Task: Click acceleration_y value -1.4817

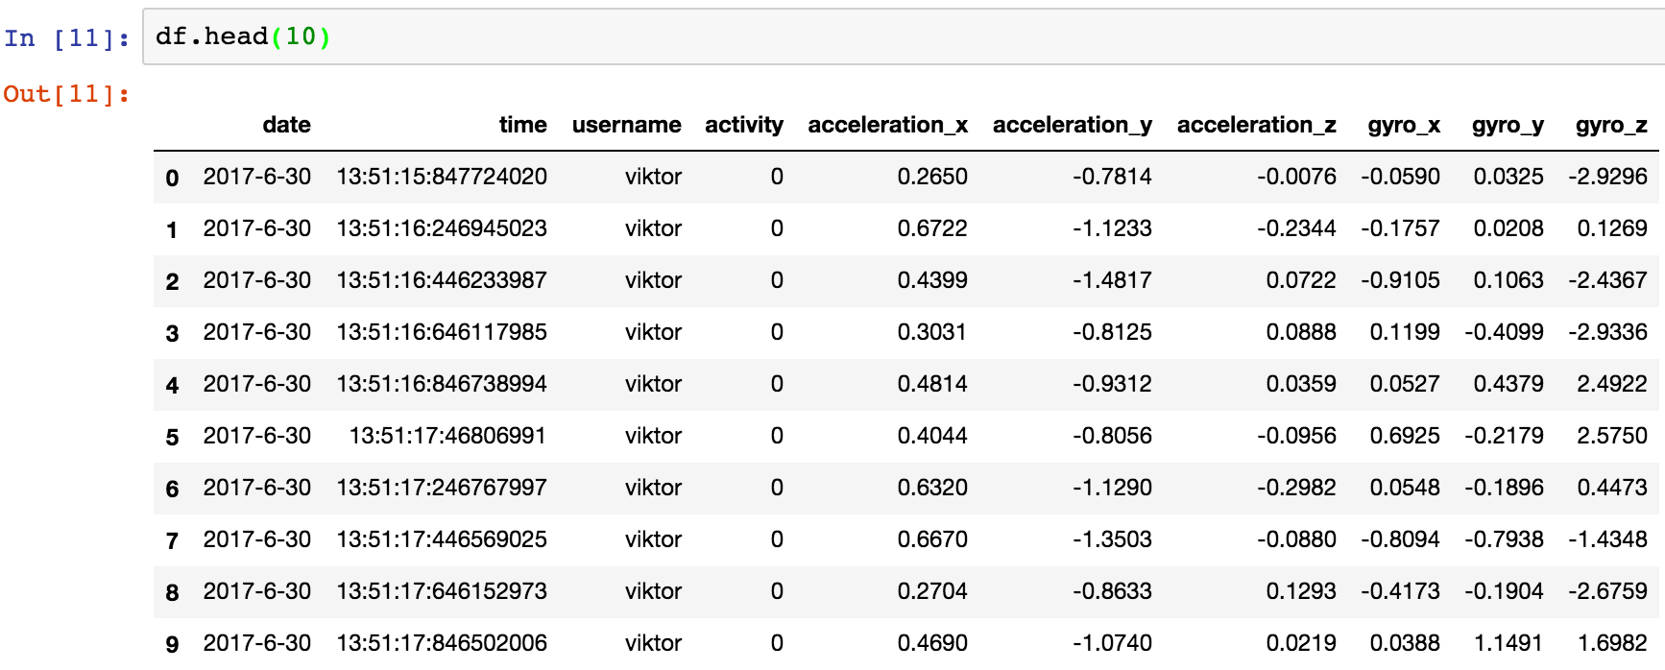Action: (x=1112, y=280)
